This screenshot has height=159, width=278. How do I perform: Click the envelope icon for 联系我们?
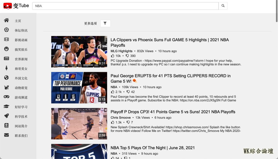(x=6, y=135)
